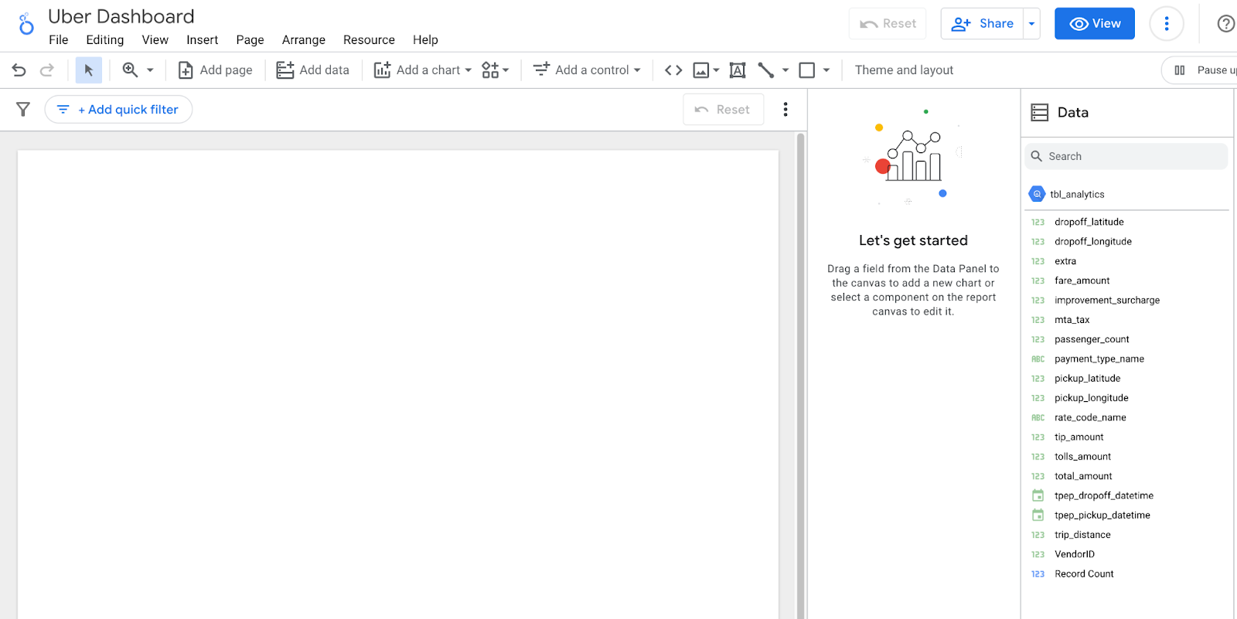Select the line drawing tool
Viewport: 1237px width, 619px height.
(x=766, y=70)
